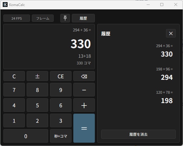Select history entry 294 + 36 =
The image size is (183, 146).
tap(164, 46)
